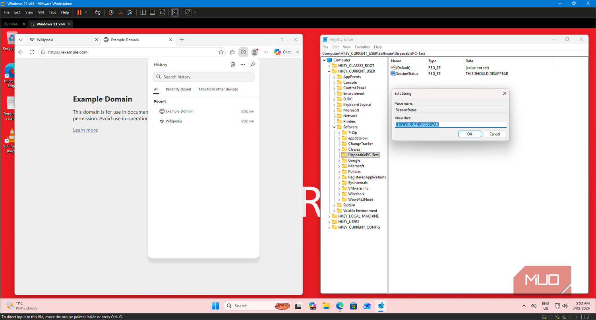Screen dimensions: 596x320
Task: Open the Tabs menu in VMware Workstation
Action: click(52, 12)
